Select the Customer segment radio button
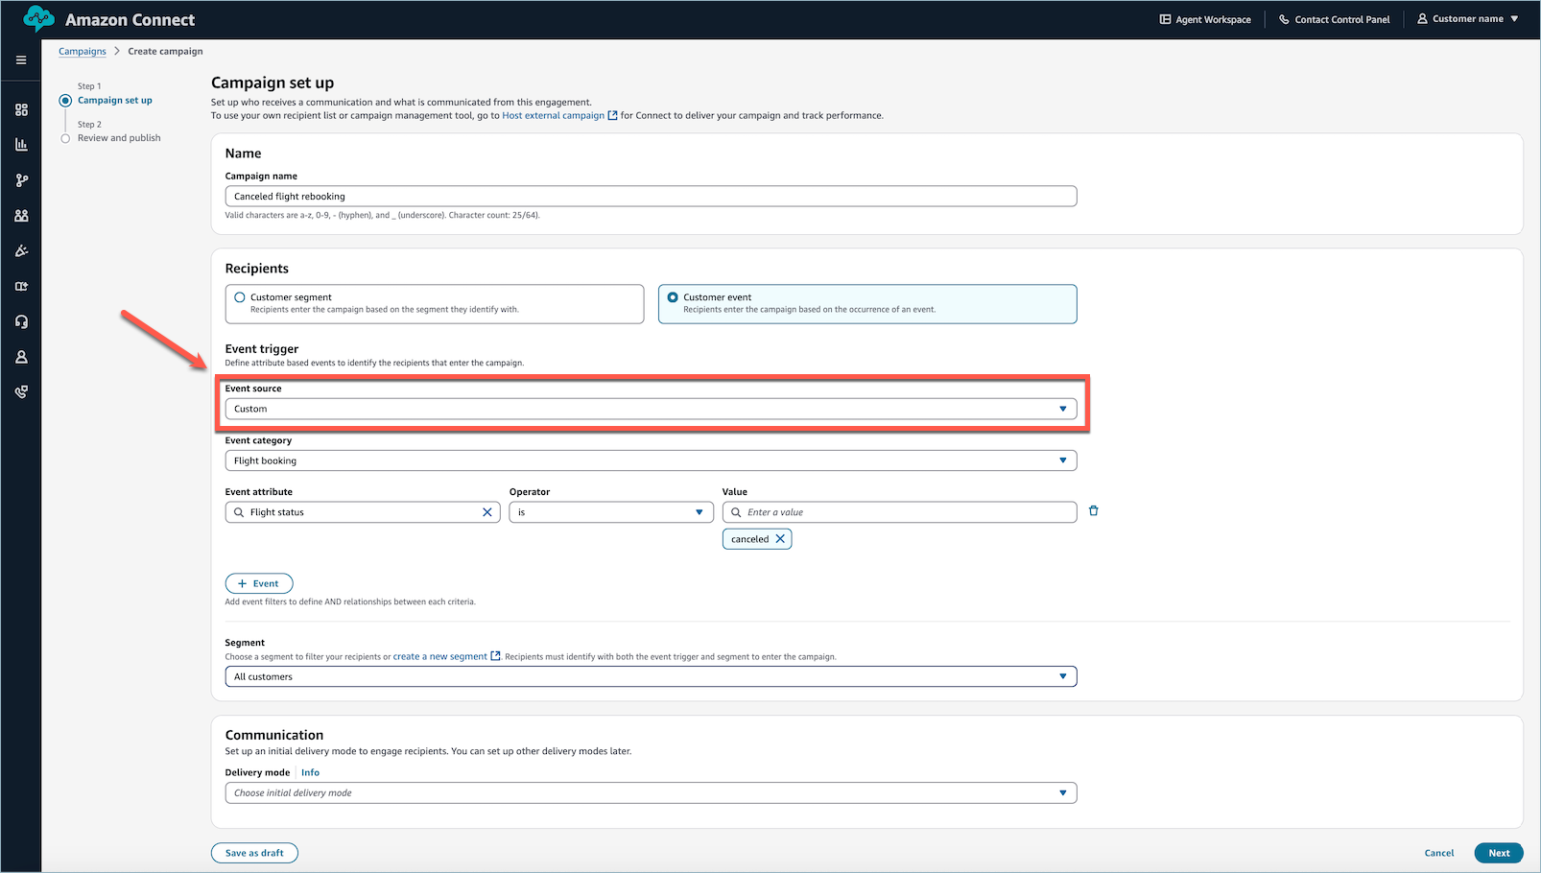This screenshot has width=1541, height=873. click(x=239, y=297)
